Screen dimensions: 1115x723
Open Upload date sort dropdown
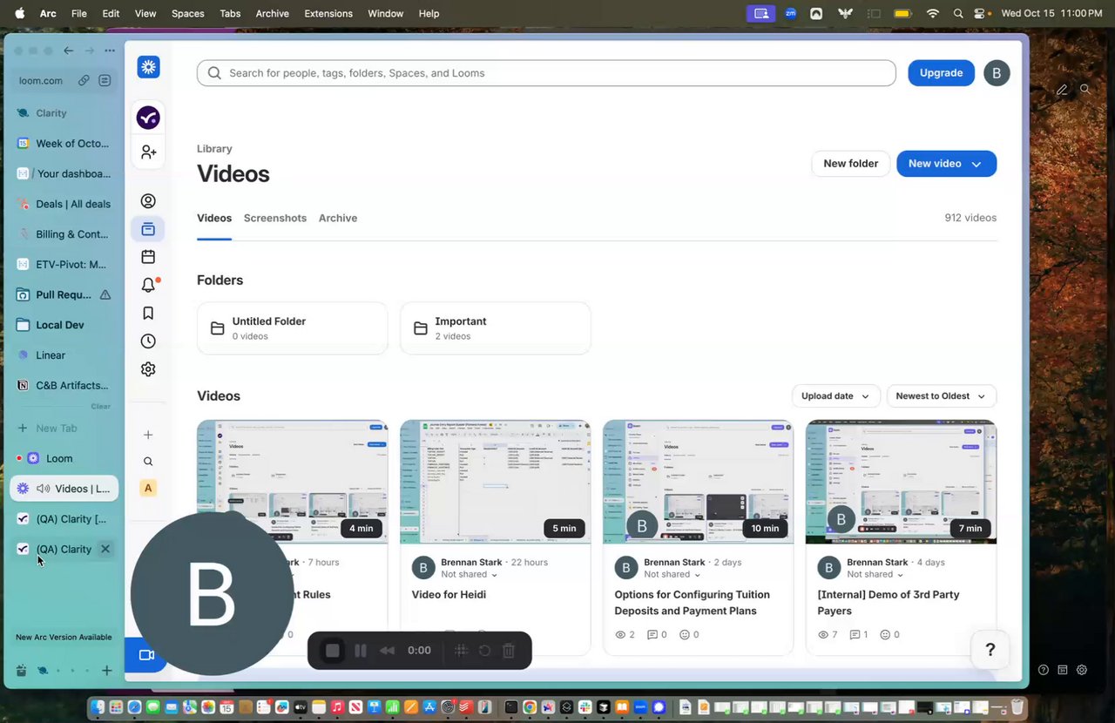(x=835, y=396)
